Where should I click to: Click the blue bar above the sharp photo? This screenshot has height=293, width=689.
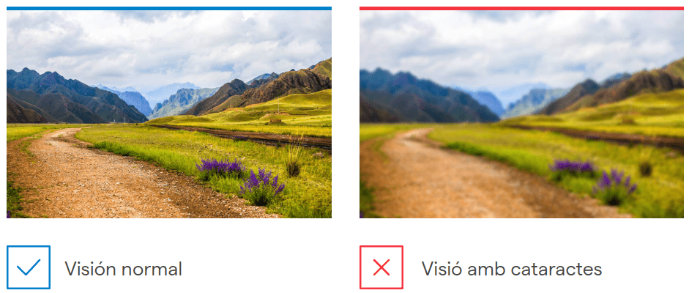pos(169,8)
